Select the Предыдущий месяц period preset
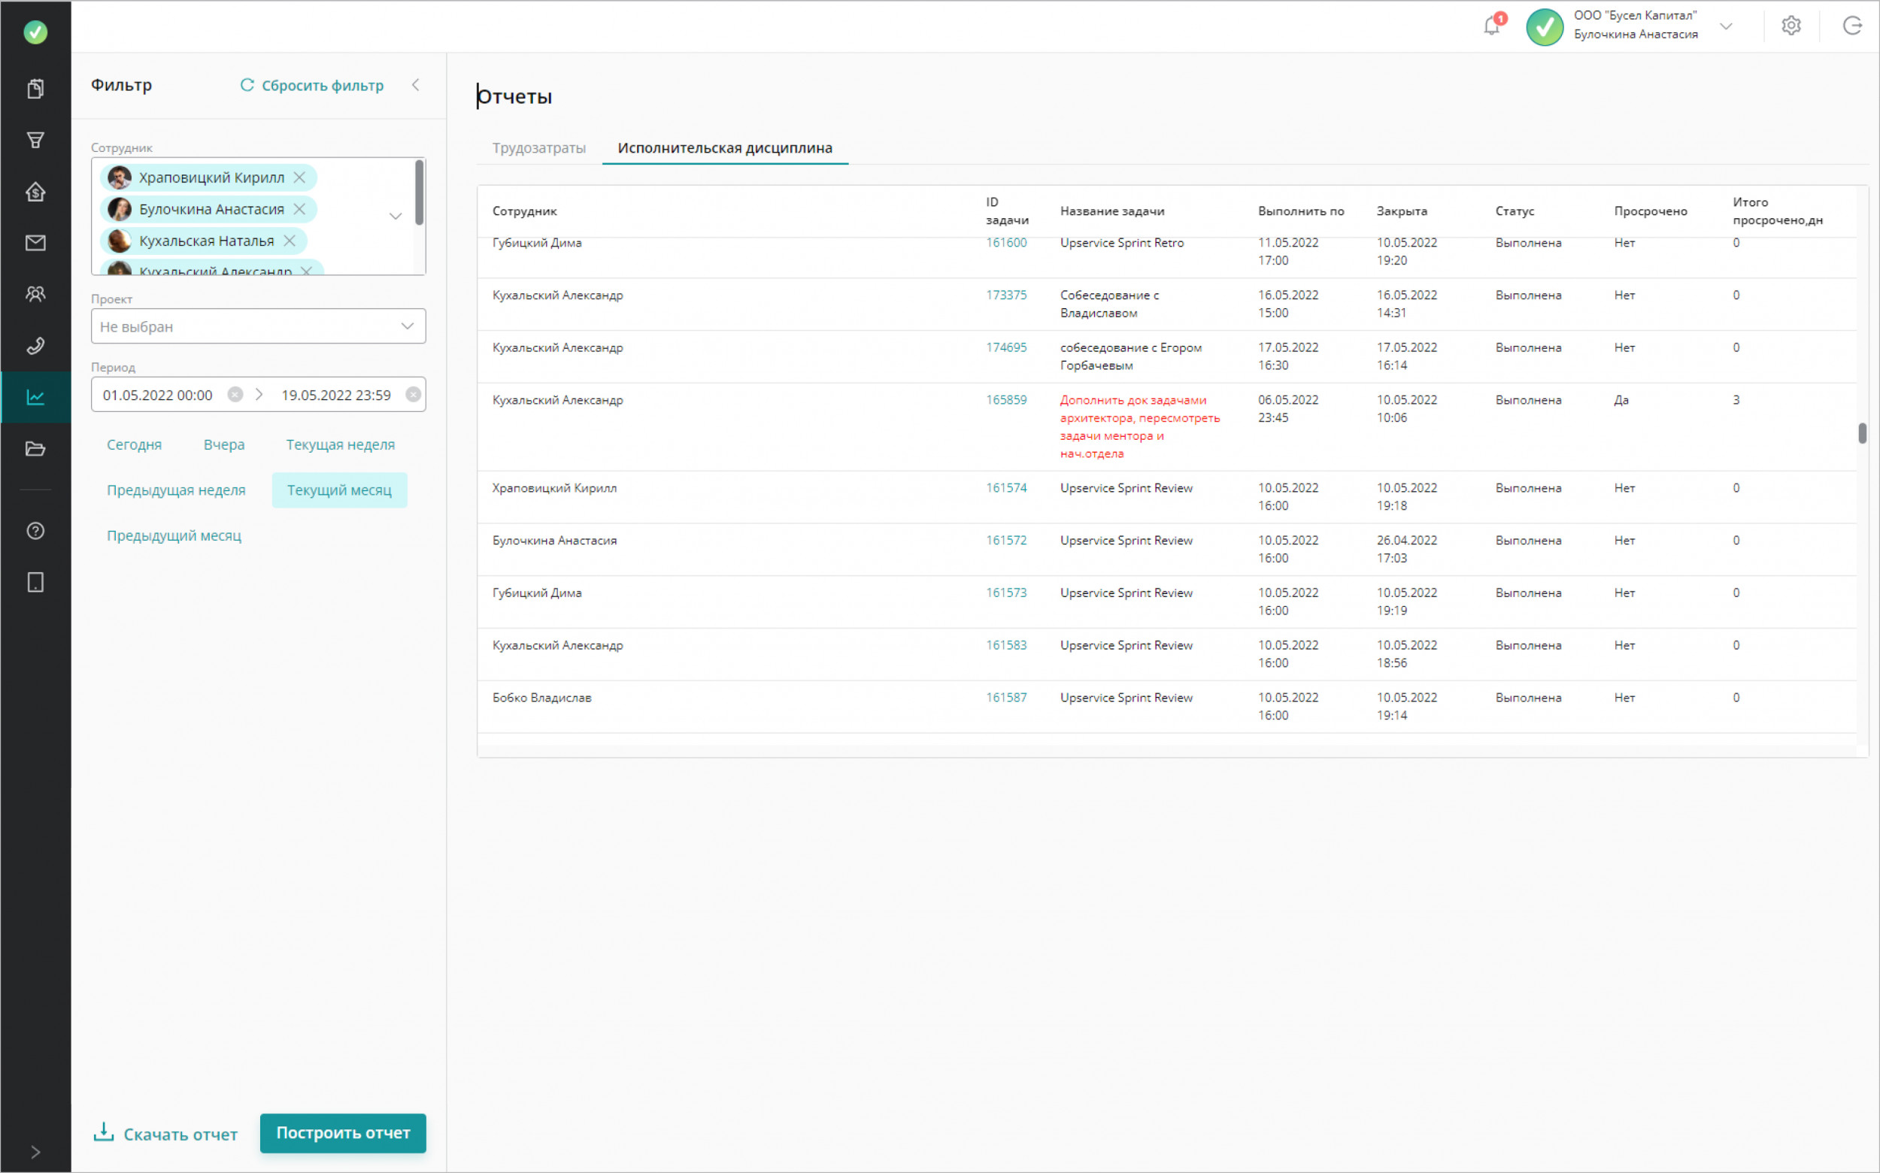 (174, 535)
